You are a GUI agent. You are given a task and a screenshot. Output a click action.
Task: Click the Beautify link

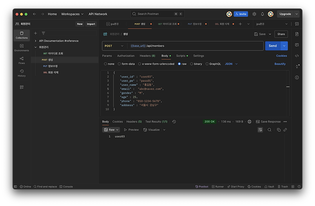[x=280, y=64]
